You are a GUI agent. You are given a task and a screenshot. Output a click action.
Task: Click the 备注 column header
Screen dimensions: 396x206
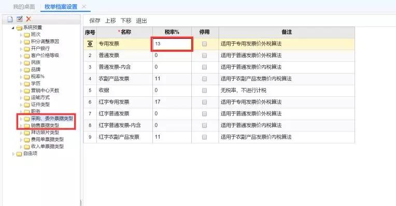click(x=287, y=32)
